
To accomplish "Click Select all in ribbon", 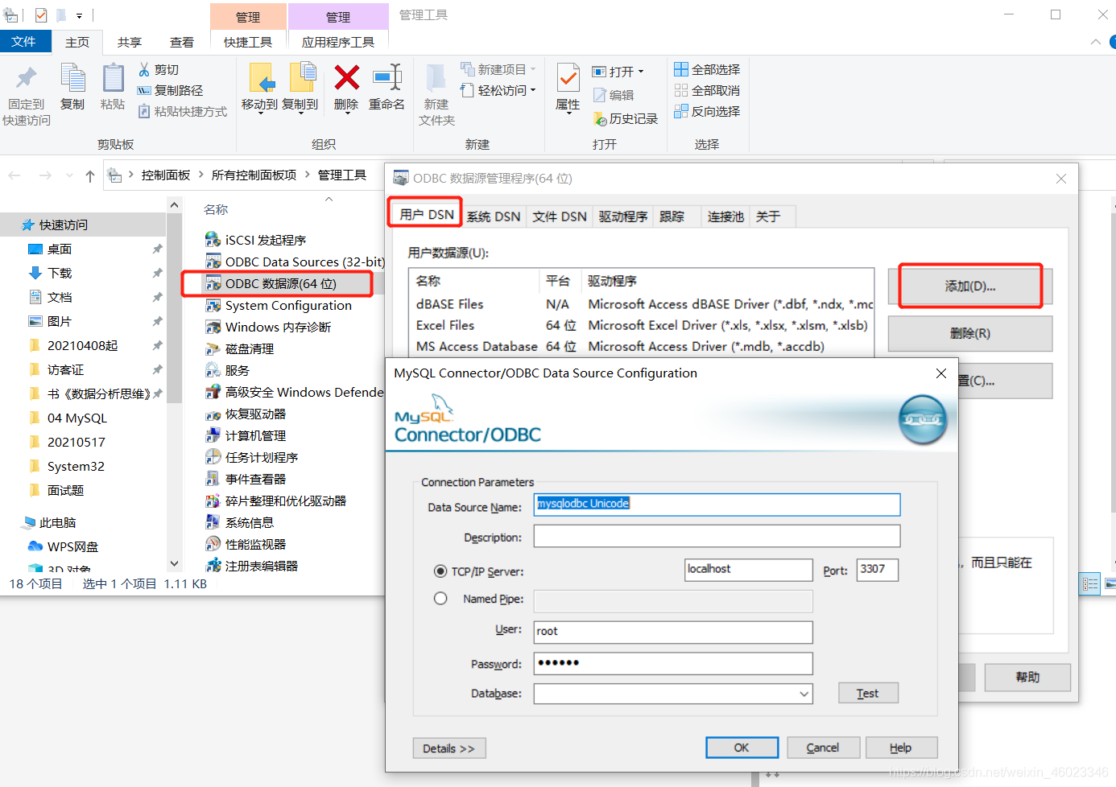I will click(x=707, y=70).
